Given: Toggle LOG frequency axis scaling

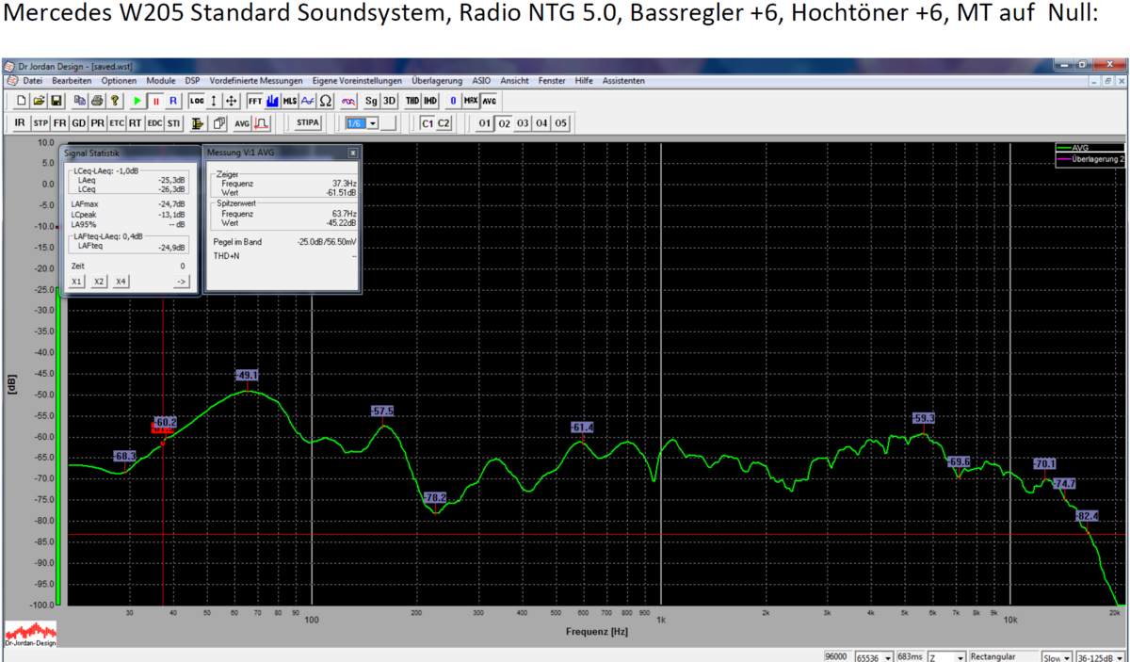Looking at the screenshot, I should [x=196, y=100].
